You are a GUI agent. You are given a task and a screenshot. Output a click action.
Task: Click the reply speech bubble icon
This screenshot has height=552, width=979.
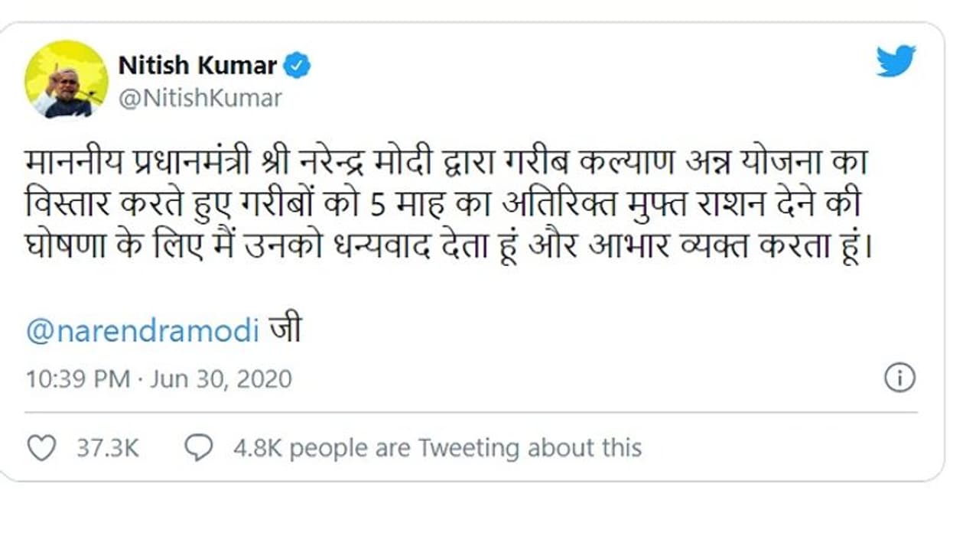click(x=199, y=448)
